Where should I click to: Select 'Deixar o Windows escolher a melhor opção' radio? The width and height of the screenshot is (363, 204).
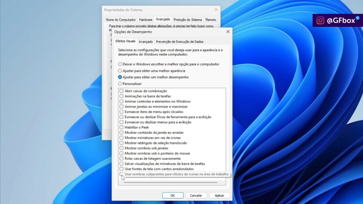(x=120, y=64)
